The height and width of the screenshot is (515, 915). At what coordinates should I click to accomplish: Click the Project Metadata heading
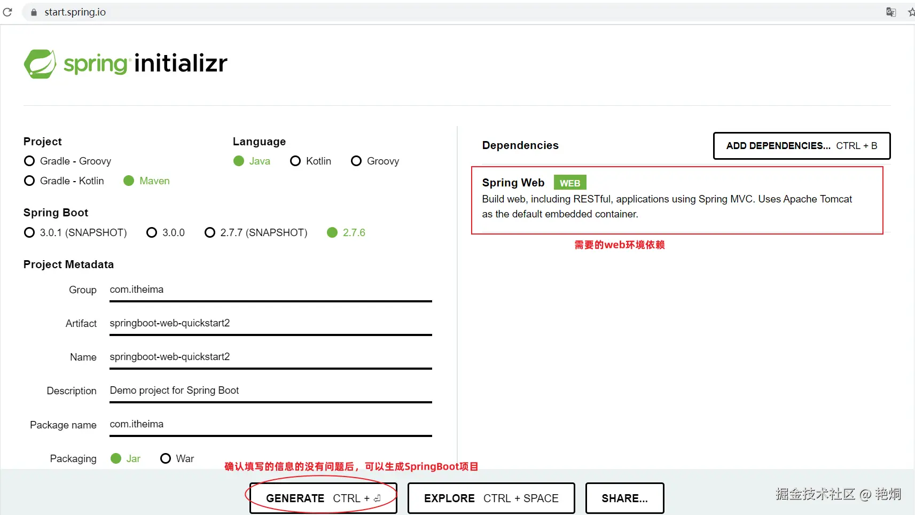(68, 264)
